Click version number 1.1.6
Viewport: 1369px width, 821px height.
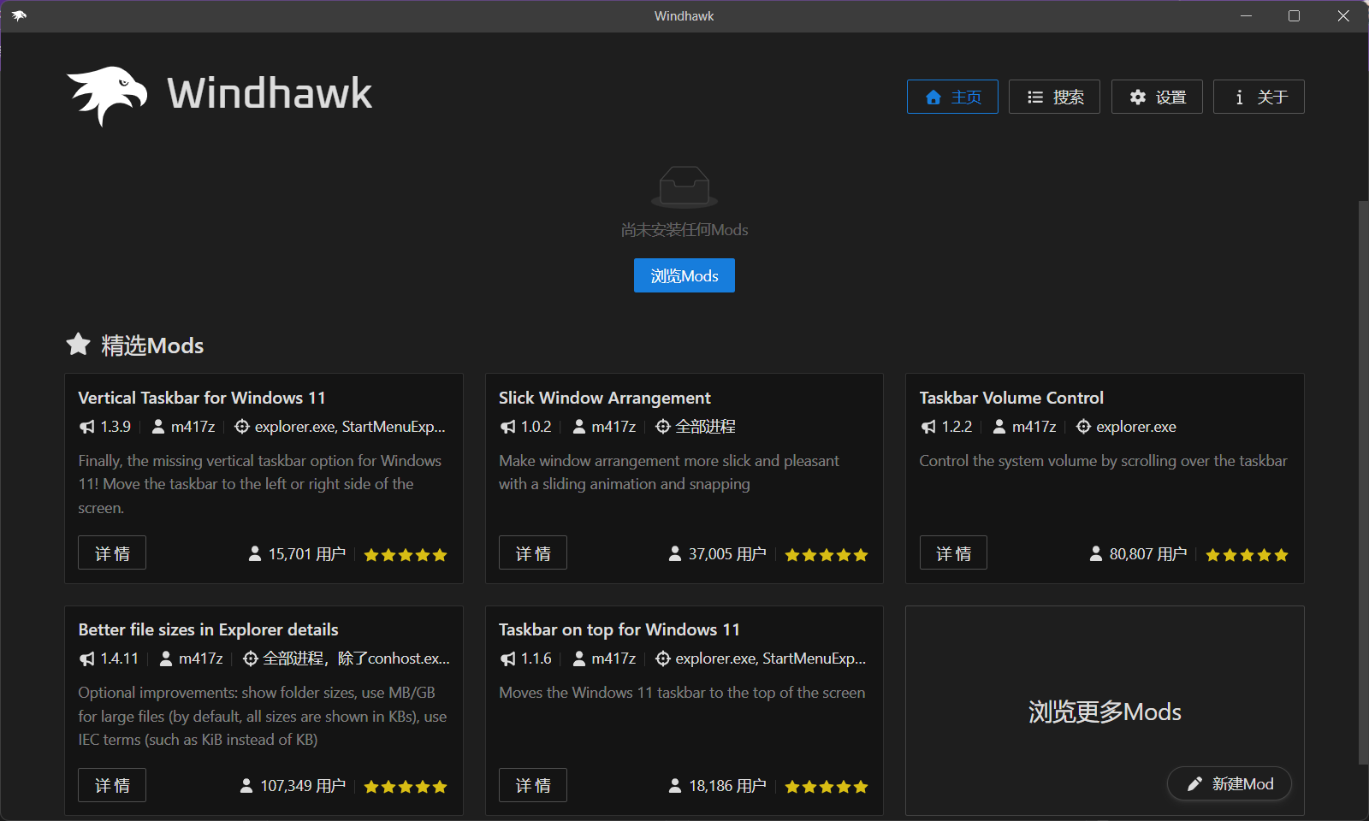coord(536,659)
